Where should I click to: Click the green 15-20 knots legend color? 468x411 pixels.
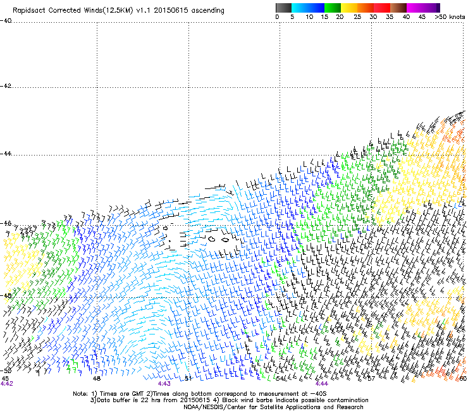coord(332,8)
